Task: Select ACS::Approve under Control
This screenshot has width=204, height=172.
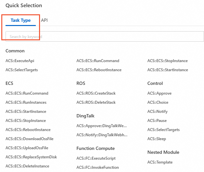Action: coord(159,93)
